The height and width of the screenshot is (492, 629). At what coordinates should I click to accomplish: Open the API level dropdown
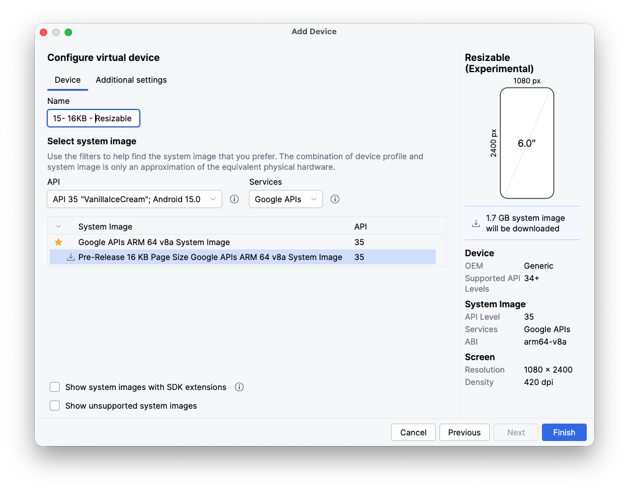[134, 199]
